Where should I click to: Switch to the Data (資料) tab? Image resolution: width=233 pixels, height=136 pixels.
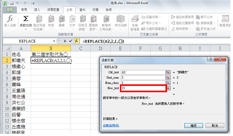(x=82, y=10)
